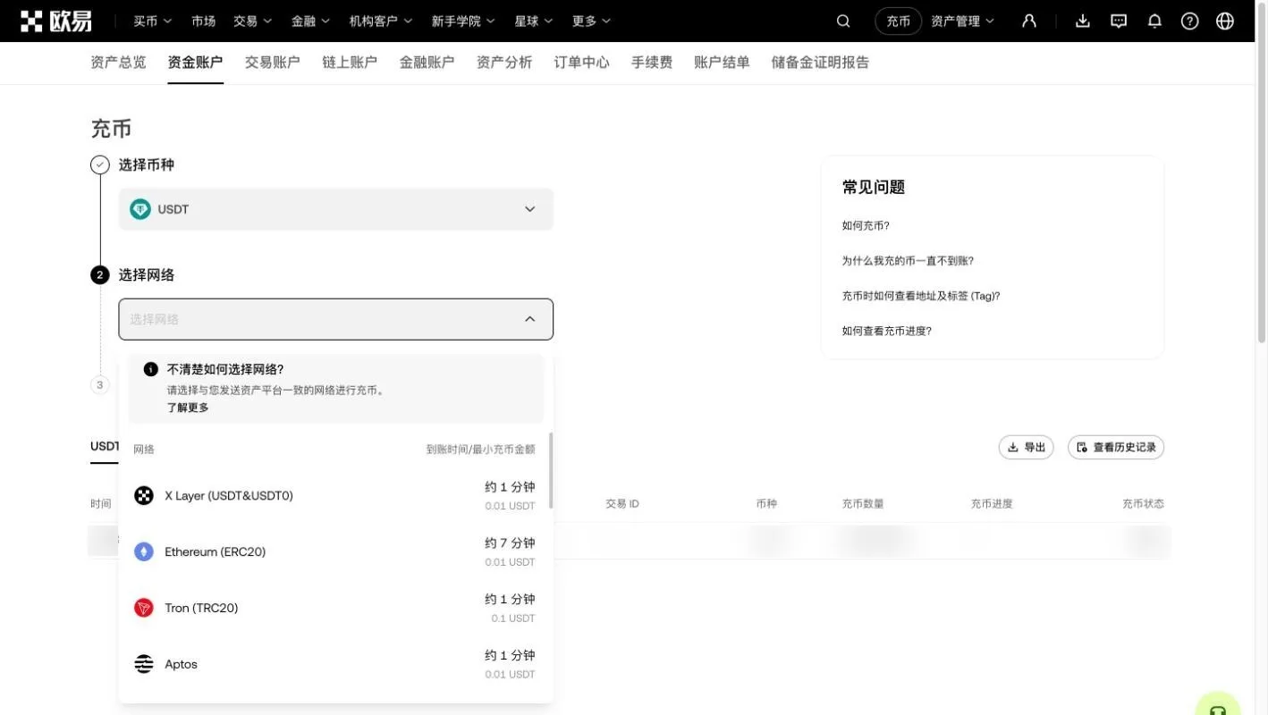This screenshot has height=715, width=1268.
Task: Expand the 金融 menu
Action: coord(310,21)
